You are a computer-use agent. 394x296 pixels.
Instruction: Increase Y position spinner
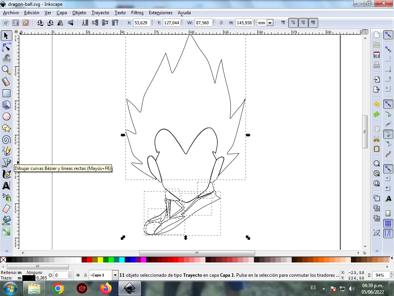pos(182,21)
